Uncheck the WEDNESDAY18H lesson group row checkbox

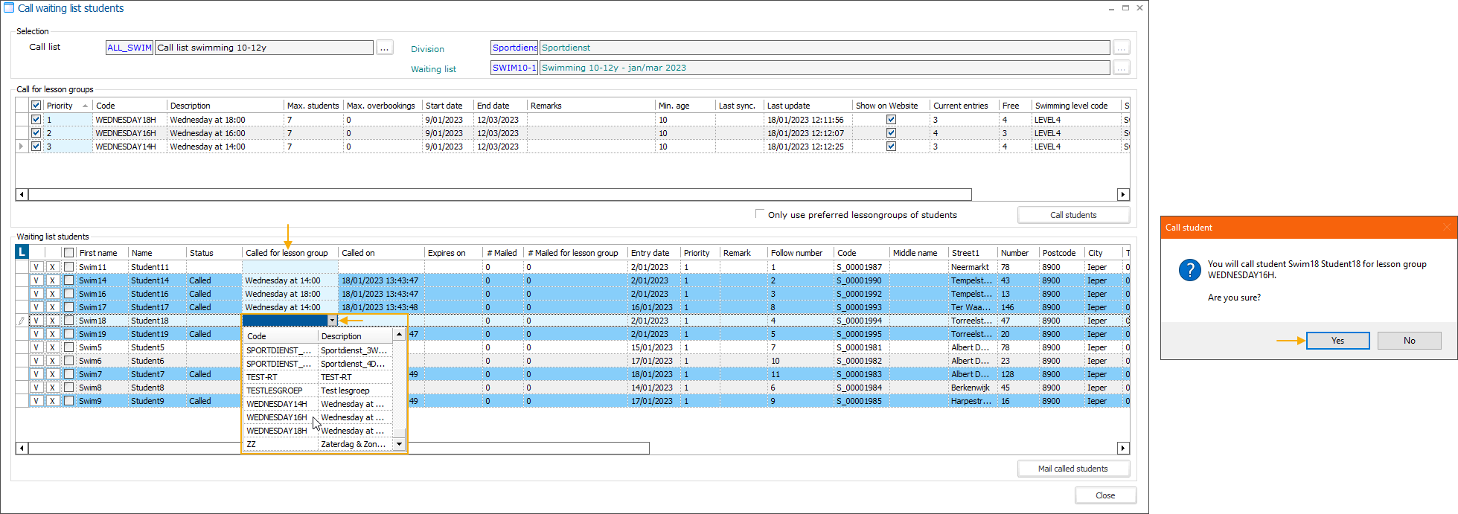(36, 120)
